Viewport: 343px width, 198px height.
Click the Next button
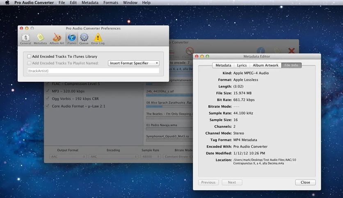click(232, 182)
